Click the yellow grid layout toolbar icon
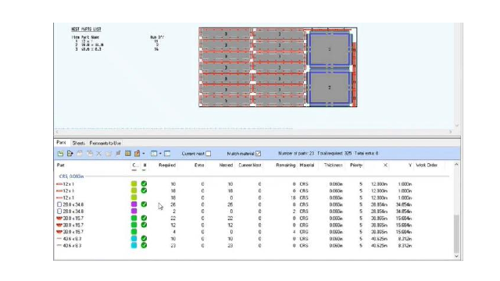Viewport: 500px width, 281px height. click(128, 154)
